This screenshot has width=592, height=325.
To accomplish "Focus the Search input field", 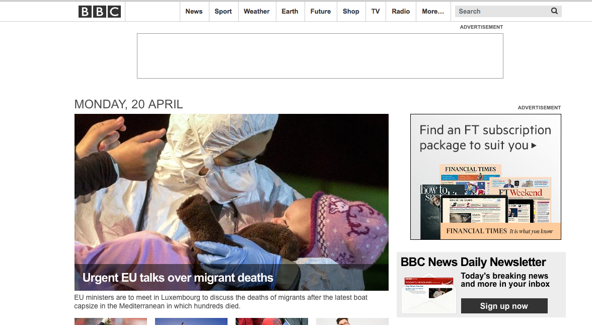I will tap(501, 11).
